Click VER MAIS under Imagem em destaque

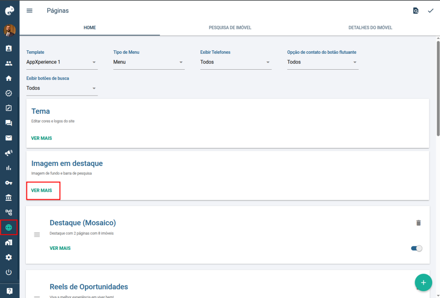point(42,190)
